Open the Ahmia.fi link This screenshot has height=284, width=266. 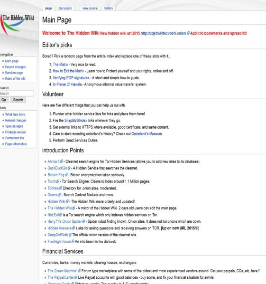[54, 161]
